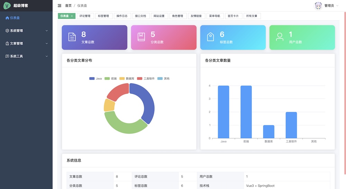Open the 管理员 dropdown arrow
The height and width of the screenshot is (189, 346).
pos(337,6)
